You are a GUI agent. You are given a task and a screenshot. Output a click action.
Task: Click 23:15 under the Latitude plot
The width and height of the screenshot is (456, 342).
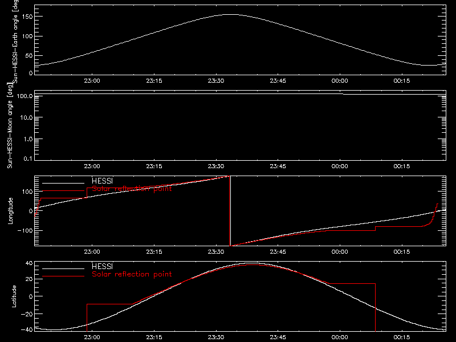pos(154,337)
